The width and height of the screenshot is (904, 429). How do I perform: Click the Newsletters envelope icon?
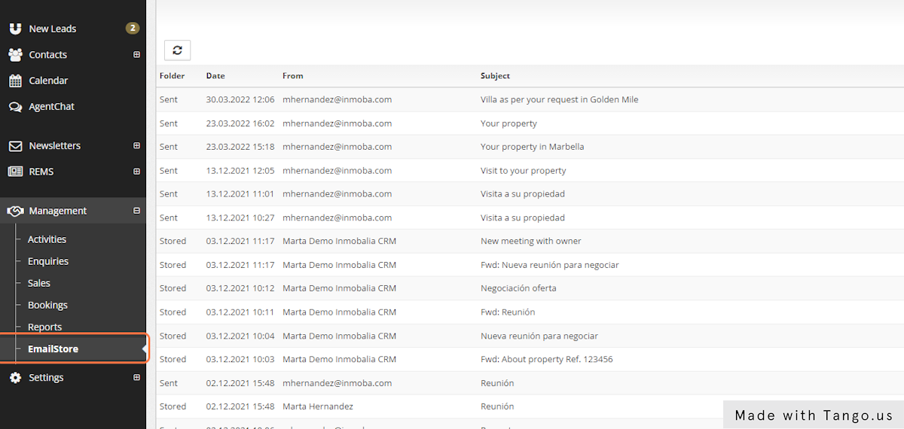click(15, 146)
